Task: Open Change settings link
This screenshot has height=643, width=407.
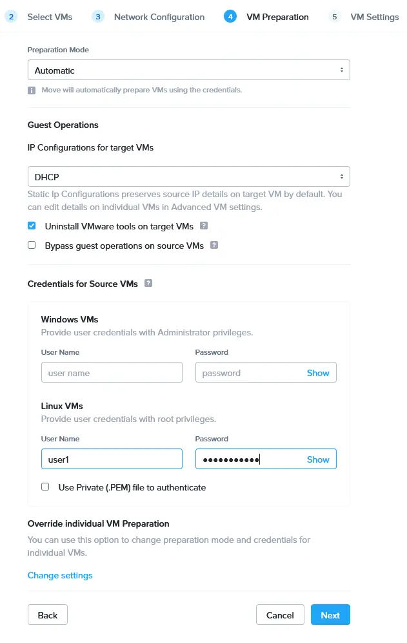Action: click(x=60, y=575)
